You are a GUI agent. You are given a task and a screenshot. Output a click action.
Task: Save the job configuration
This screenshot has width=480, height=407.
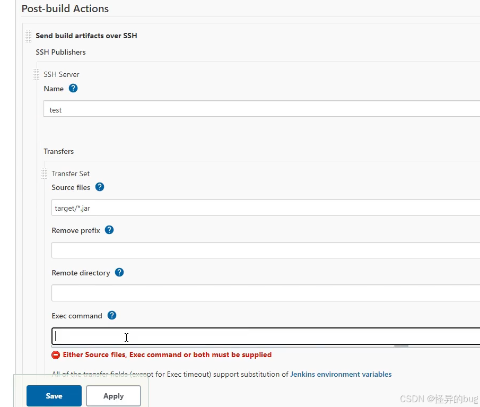coord(54,396)
